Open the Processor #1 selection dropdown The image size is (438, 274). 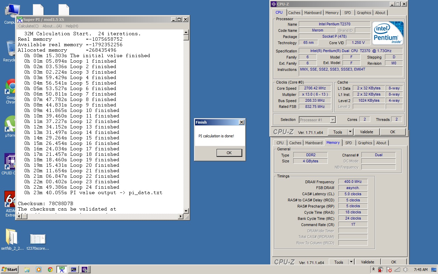[x=317, y=120]
